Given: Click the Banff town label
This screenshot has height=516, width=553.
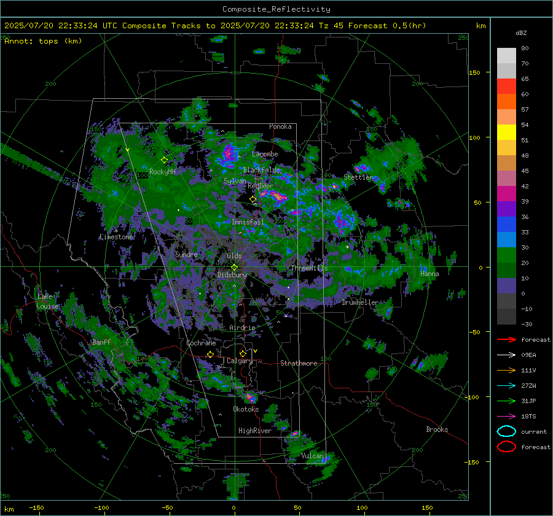Looking at the screenshot, I should 101,342.
